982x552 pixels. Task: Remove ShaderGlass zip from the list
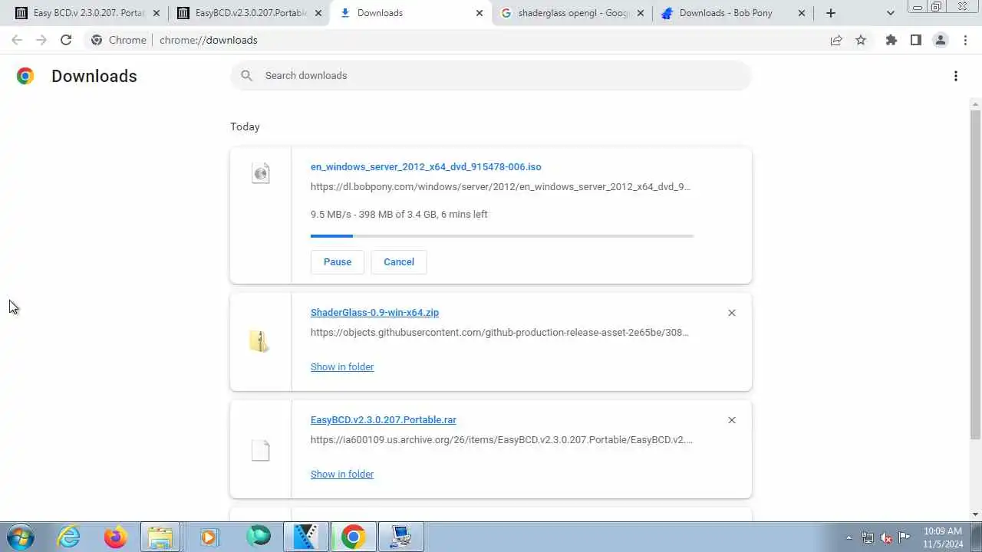tap(732, 313)
